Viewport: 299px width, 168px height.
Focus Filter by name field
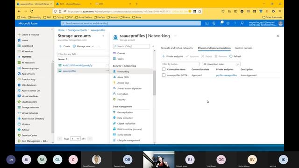click(x=180, y=64)
